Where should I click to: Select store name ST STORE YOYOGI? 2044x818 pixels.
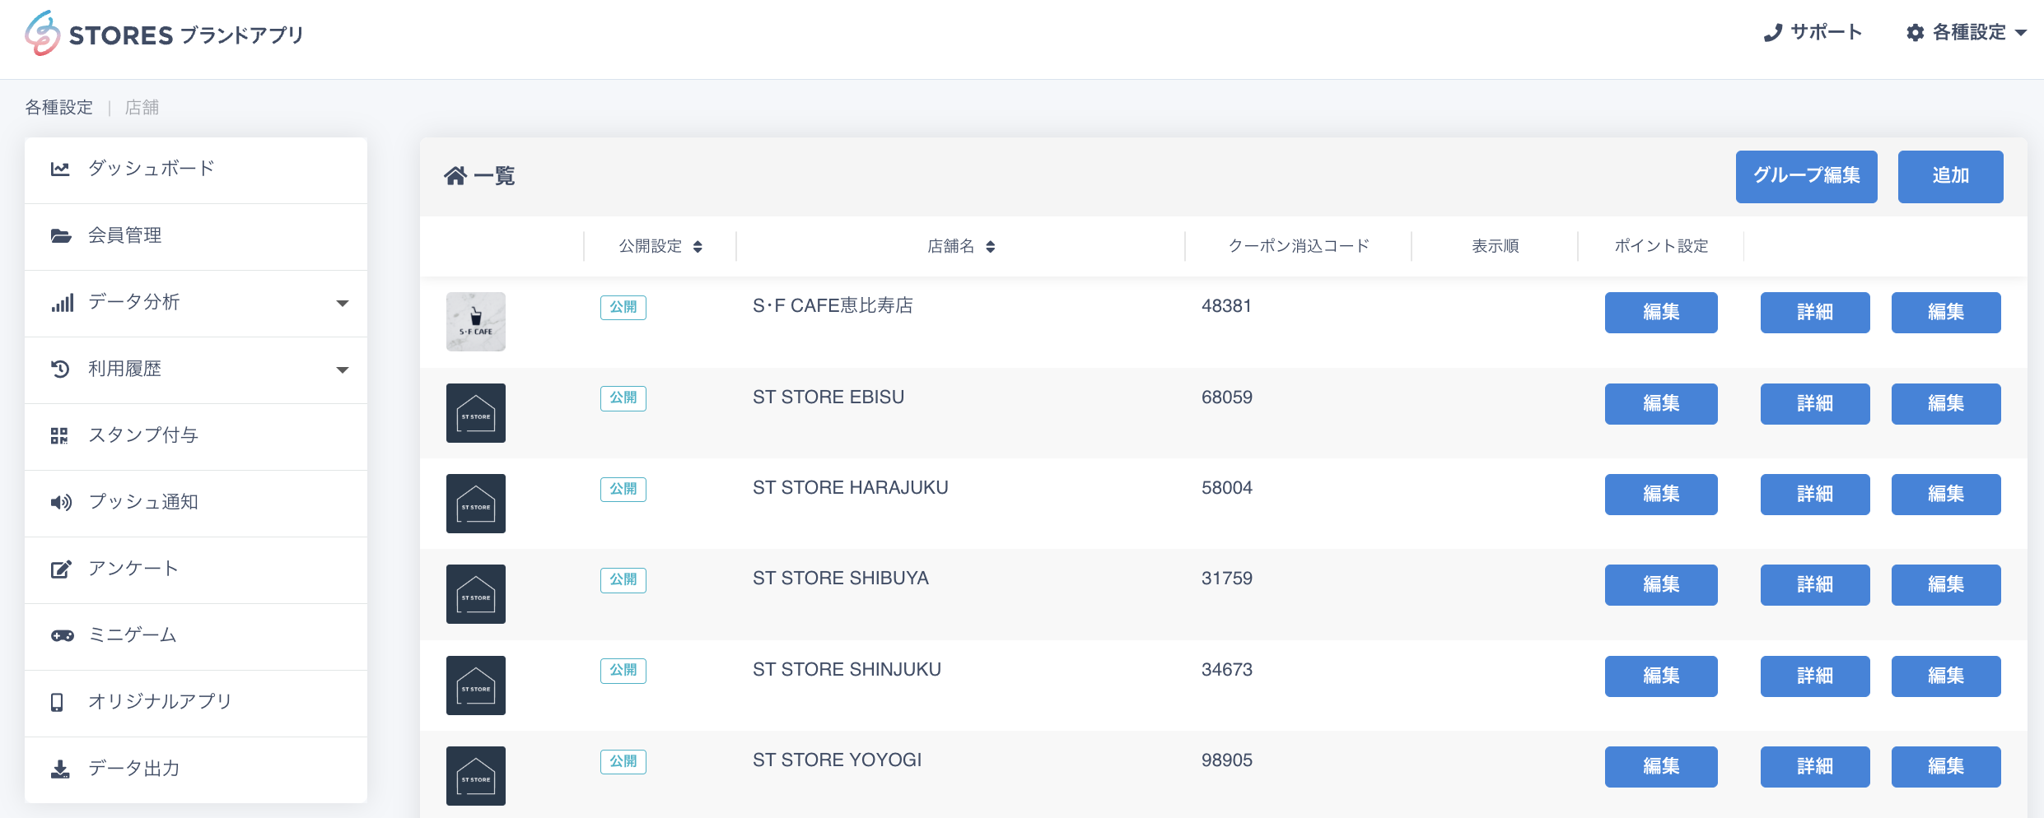pyautogui.click(x=838, y=760)
